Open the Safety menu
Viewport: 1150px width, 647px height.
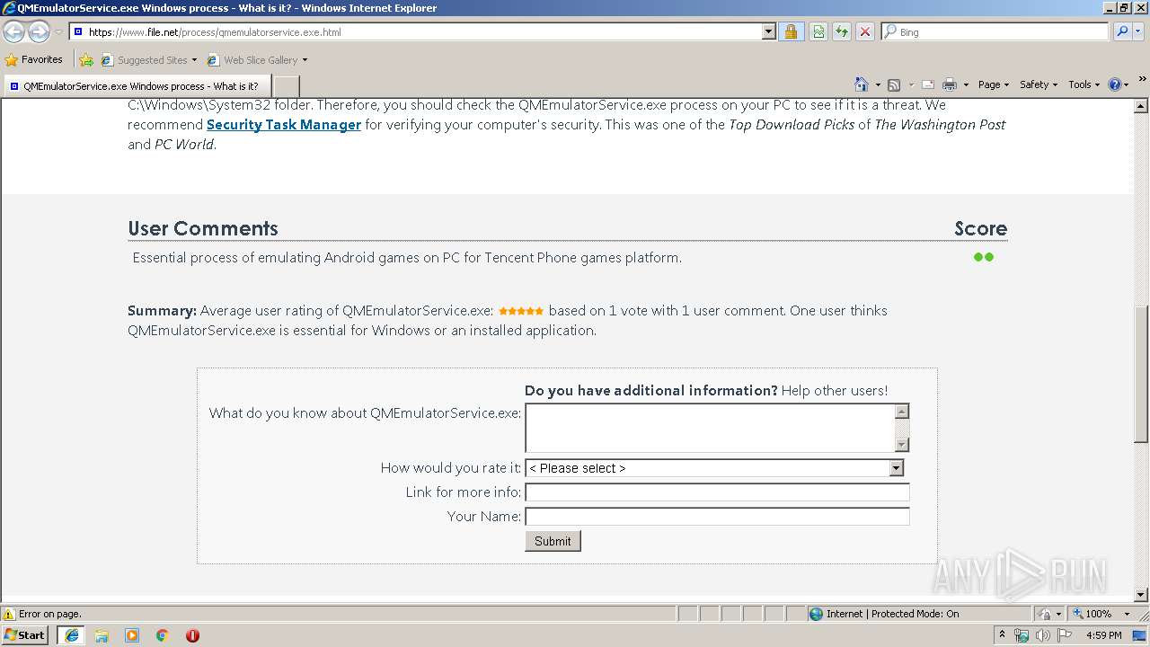[1038, 84]
